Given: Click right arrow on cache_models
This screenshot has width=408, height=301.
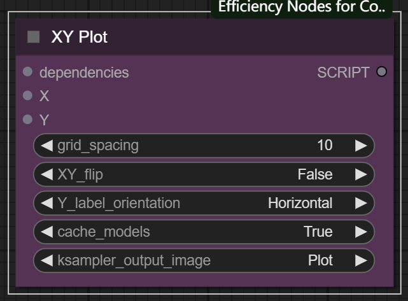Looking at the screenshot, I should pos(361,232).
